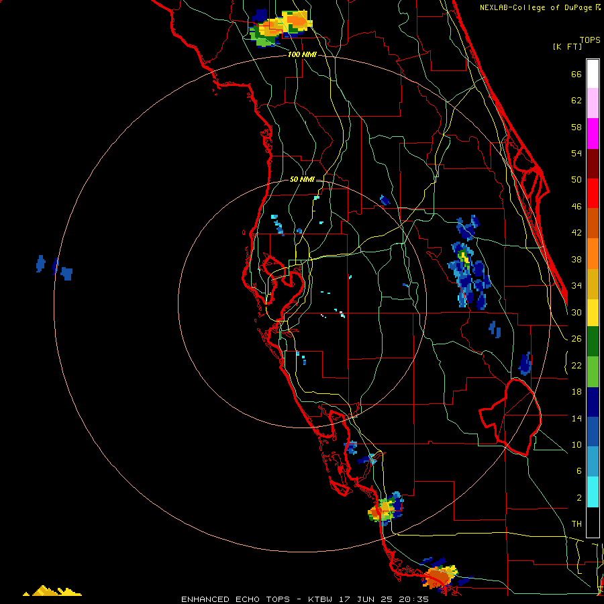Pick the navy blue legend swatch
Image resolution: width=604 pixels, height=604 pixels.
point(593,402)
